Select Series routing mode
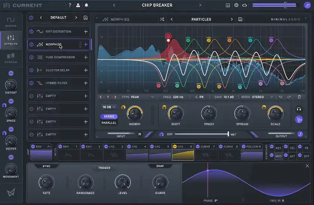The height and width of the screenshot is (205, 314). [x=109, y=116]
